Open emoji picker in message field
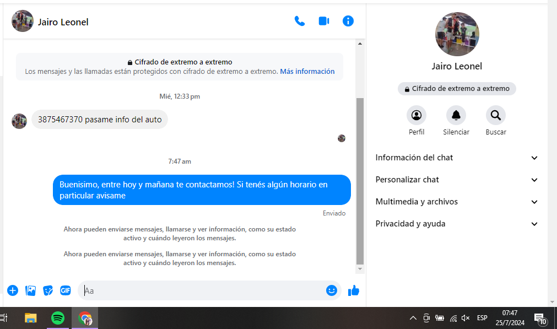Screen dimensions: 557x329 pos(331,290)
